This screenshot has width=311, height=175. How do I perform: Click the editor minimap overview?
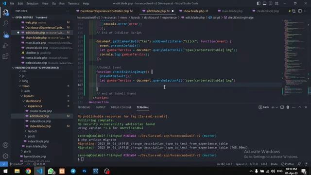[x=295, y=57]
